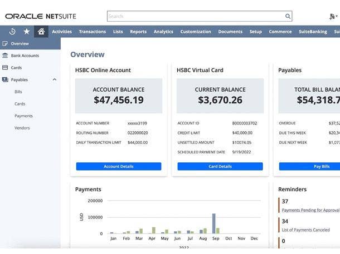Click the Cards icon in sidebar
Viewport: 340px width, 254px height.
pos(5,68)
